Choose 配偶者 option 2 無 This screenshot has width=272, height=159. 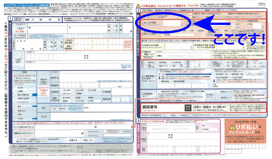point(50,47)
